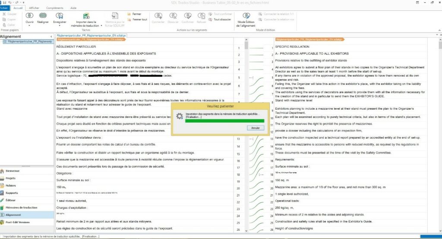Screen dimensions: 442x239
Task: Click the Copier item in Presse-papiers
Action: 9,19
